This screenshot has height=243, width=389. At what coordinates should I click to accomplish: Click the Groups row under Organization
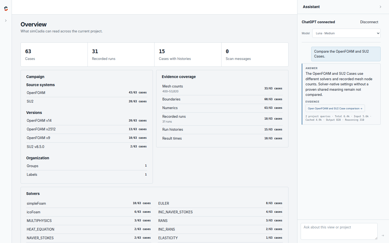(x=87, y=166)
